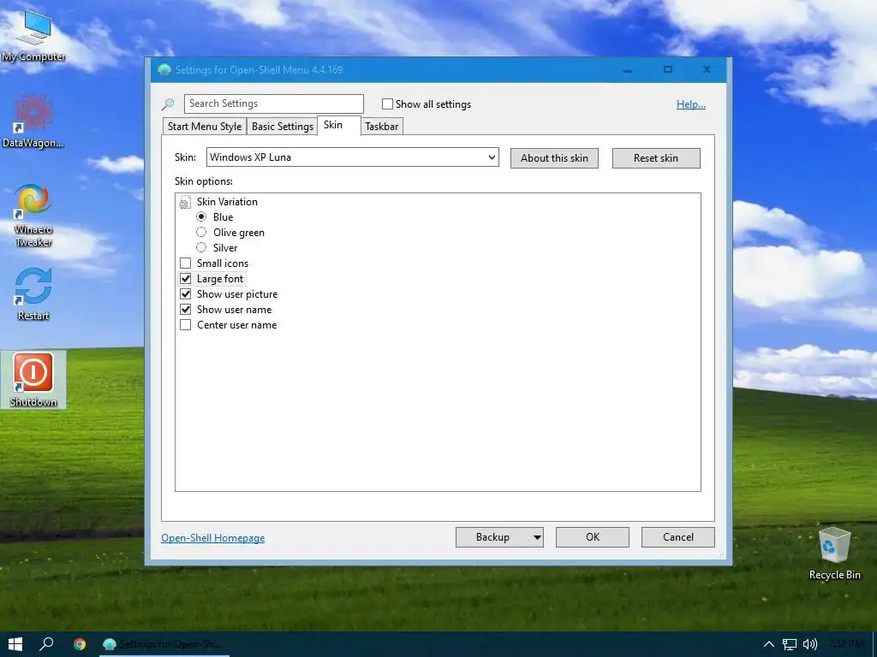Select the Olive green skin variation

[x=201, y=232]
